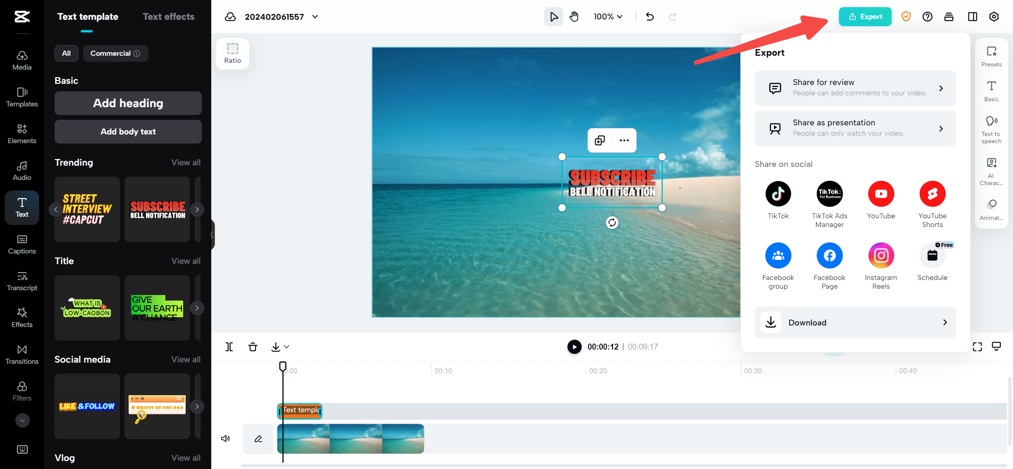Viewport: 1013px width, 469px height.
Task: Open the Text to speech panel
Action: pos(991,127)
